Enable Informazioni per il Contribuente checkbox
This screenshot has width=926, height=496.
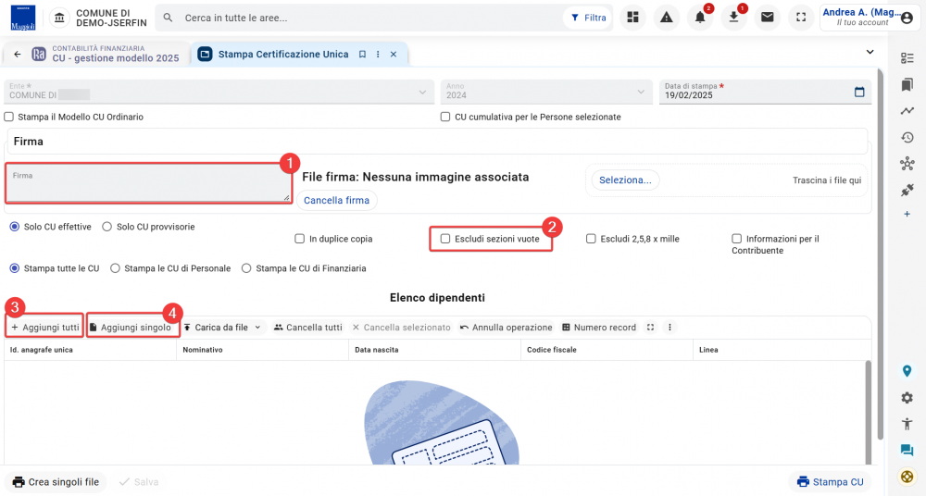(736, 239)
